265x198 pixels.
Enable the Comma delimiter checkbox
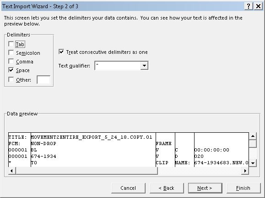11,61
